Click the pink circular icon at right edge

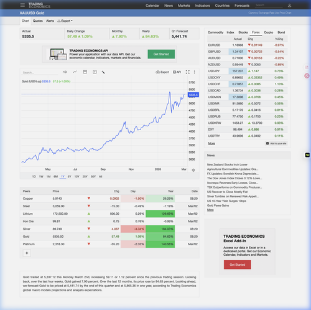pos(307,76)
